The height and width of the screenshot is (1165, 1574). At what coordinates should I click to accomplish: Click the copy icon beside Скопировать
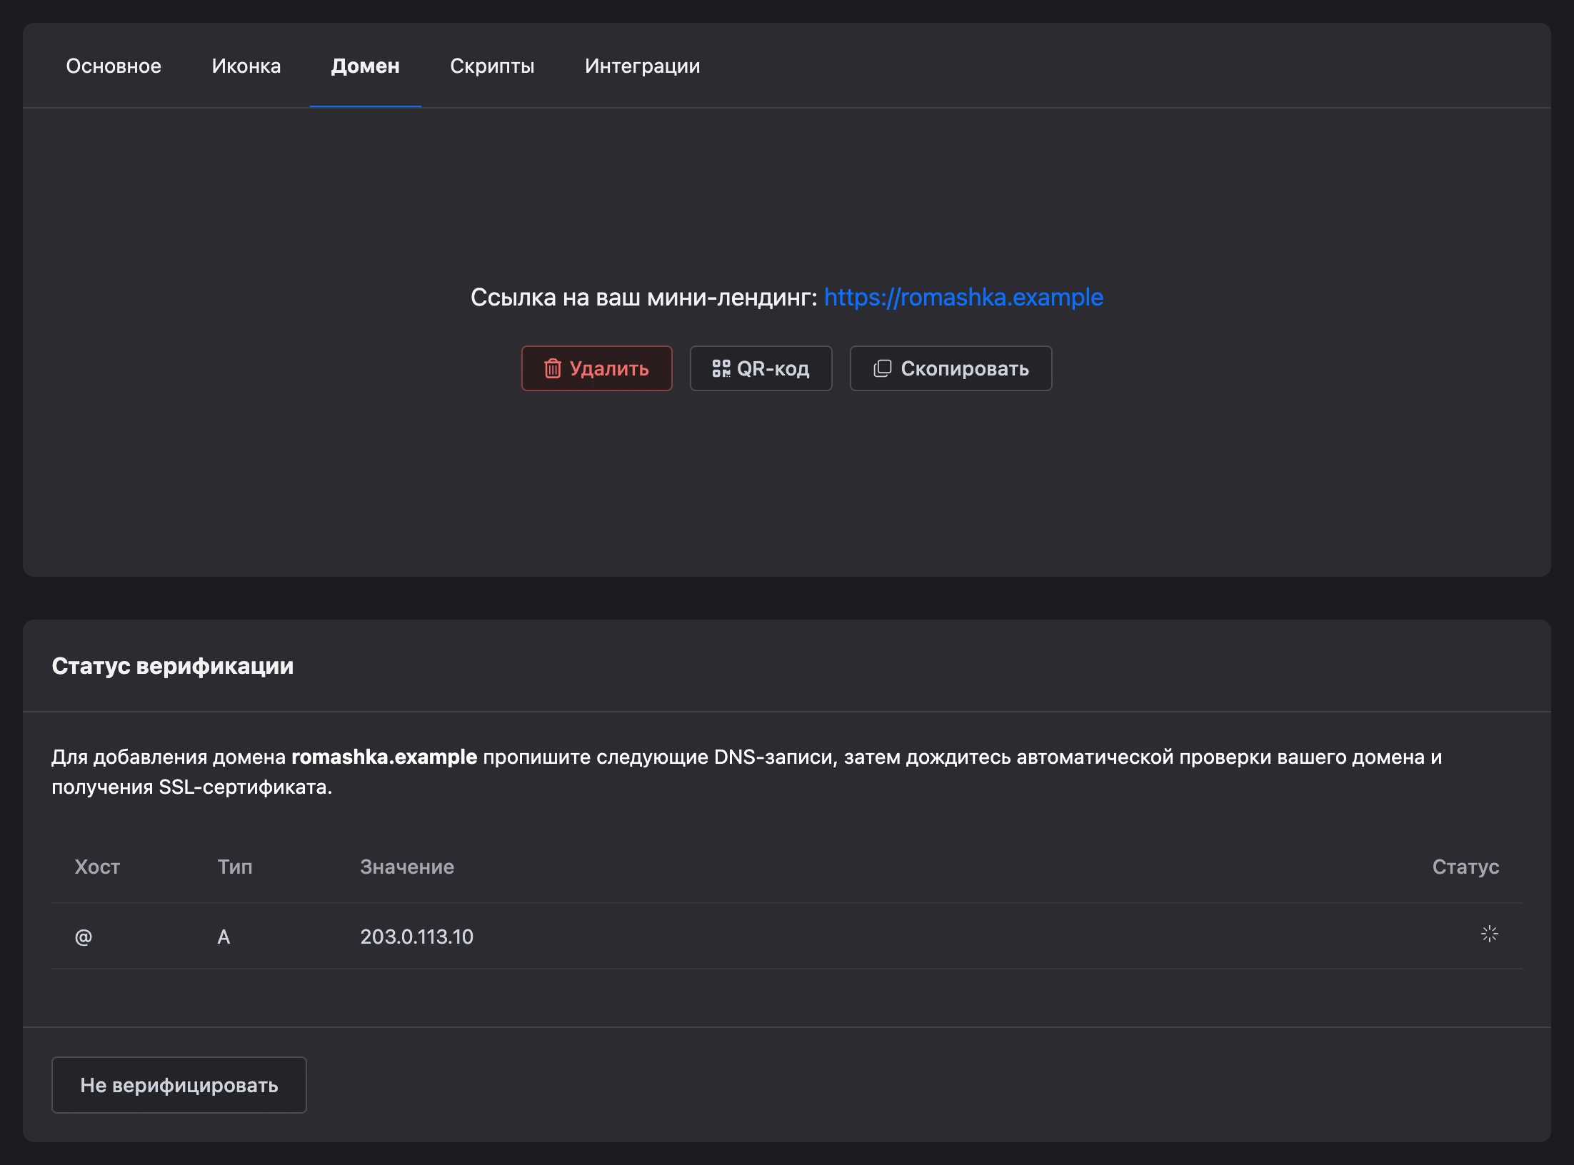[883, 368]
